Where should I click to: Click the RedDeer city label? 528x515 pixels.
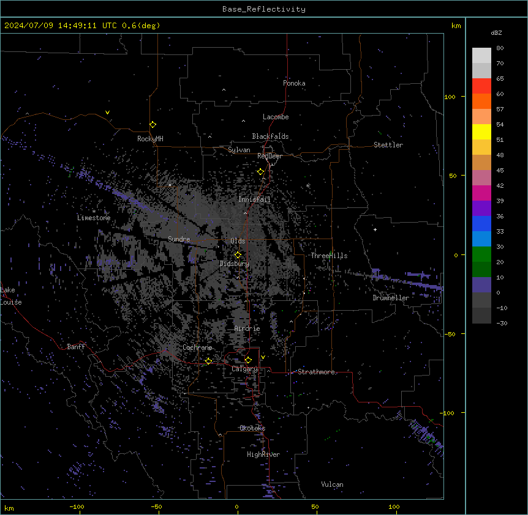(270, 156)
